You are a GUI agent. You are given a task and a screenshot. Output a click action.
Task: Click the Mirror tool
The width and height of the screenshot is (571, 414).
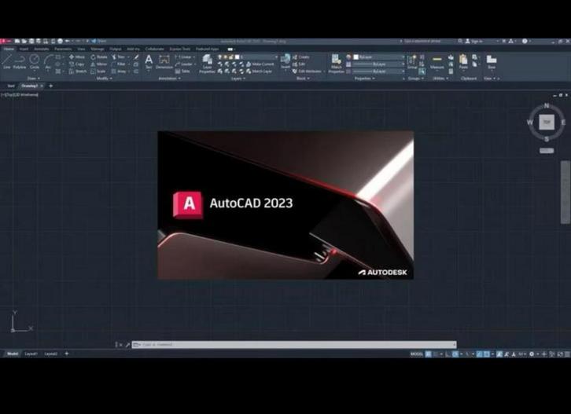coord(99,64)
